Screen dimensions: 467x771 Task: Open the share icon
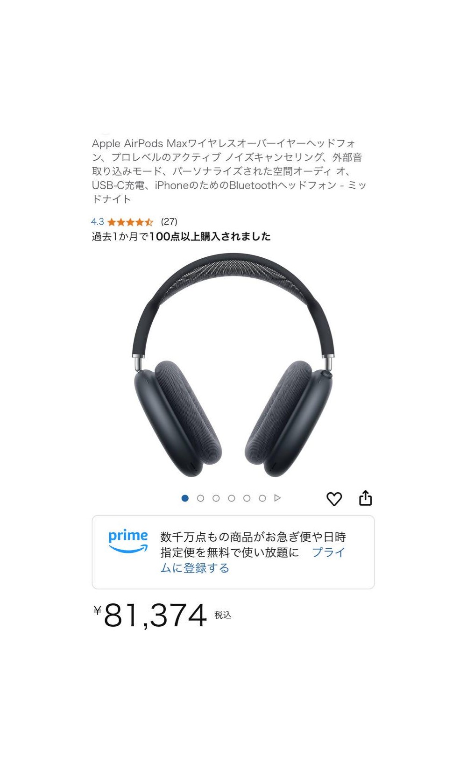[x=366, y=498]
